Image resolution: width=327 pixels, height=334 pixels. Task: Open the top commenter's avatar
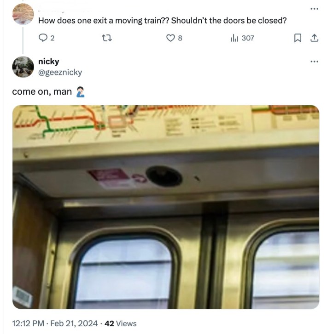coord(23,14)
